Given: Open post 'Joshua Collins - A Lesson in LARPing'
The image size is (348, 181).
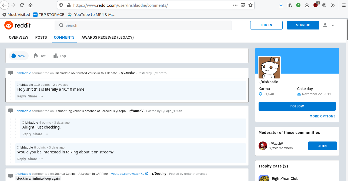Looking at the screenshot, I should tap(81, 174).
